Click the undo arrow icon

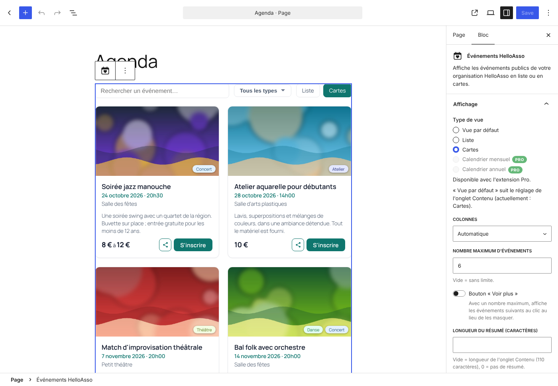coord(41,13)
